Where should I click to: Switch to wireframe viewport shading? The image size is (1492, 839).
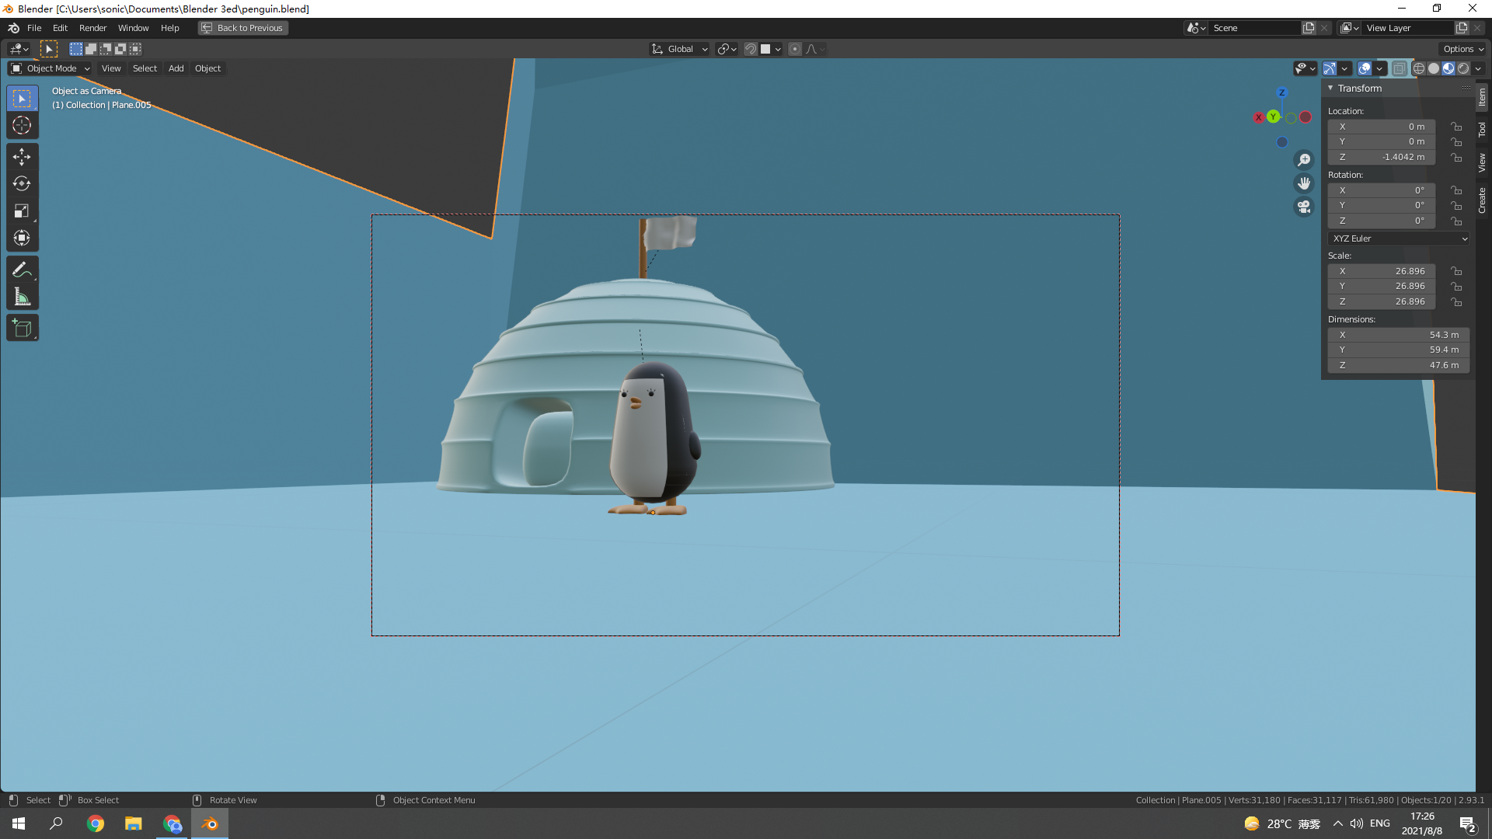[x=1419, y=68]
